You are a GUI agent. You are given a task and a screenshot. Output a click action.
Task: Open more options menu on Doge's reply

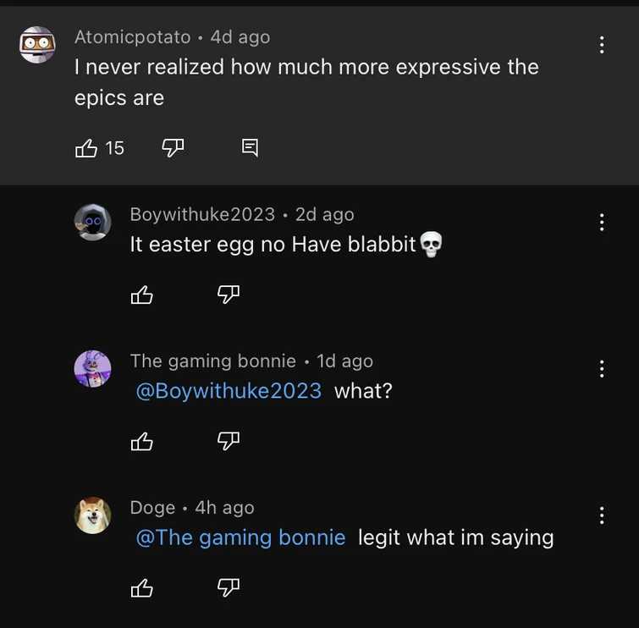tap(602, 515)
